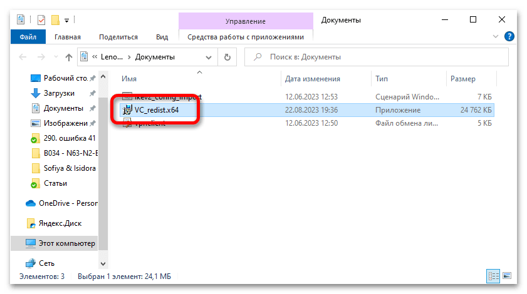Click the Документы sidebar document icon
527x294 pixels.
pyautogui.click(x=35, y=108)
